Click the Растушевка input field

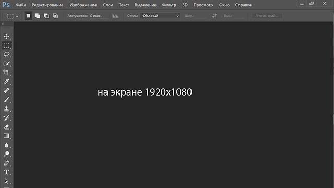(x=99, y=16)
